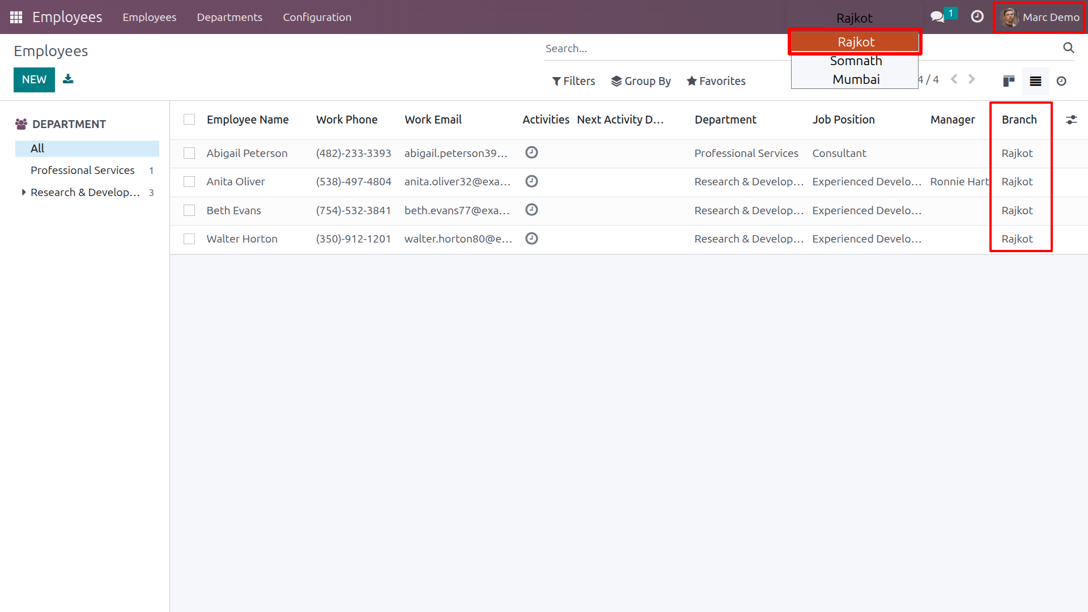The height and width of the screenshot is (612, 1088).
Task: Sort by Employee Name column header
Action: 248,120
